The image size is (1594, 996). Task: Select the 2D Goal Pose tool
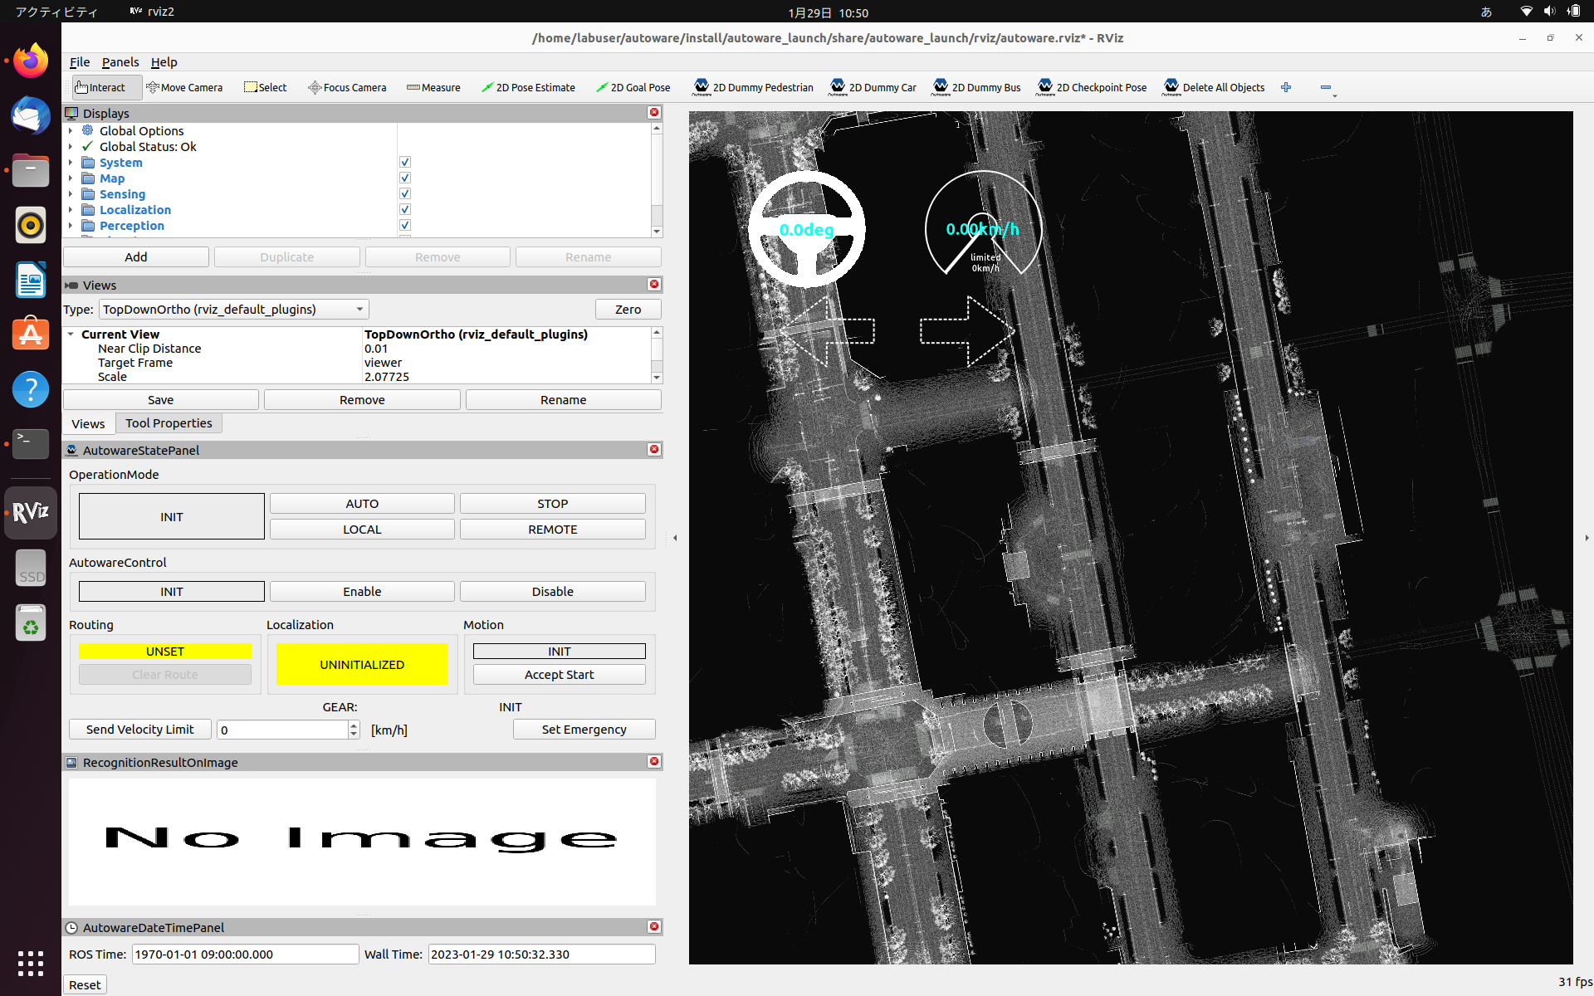[x=633, y=87]
